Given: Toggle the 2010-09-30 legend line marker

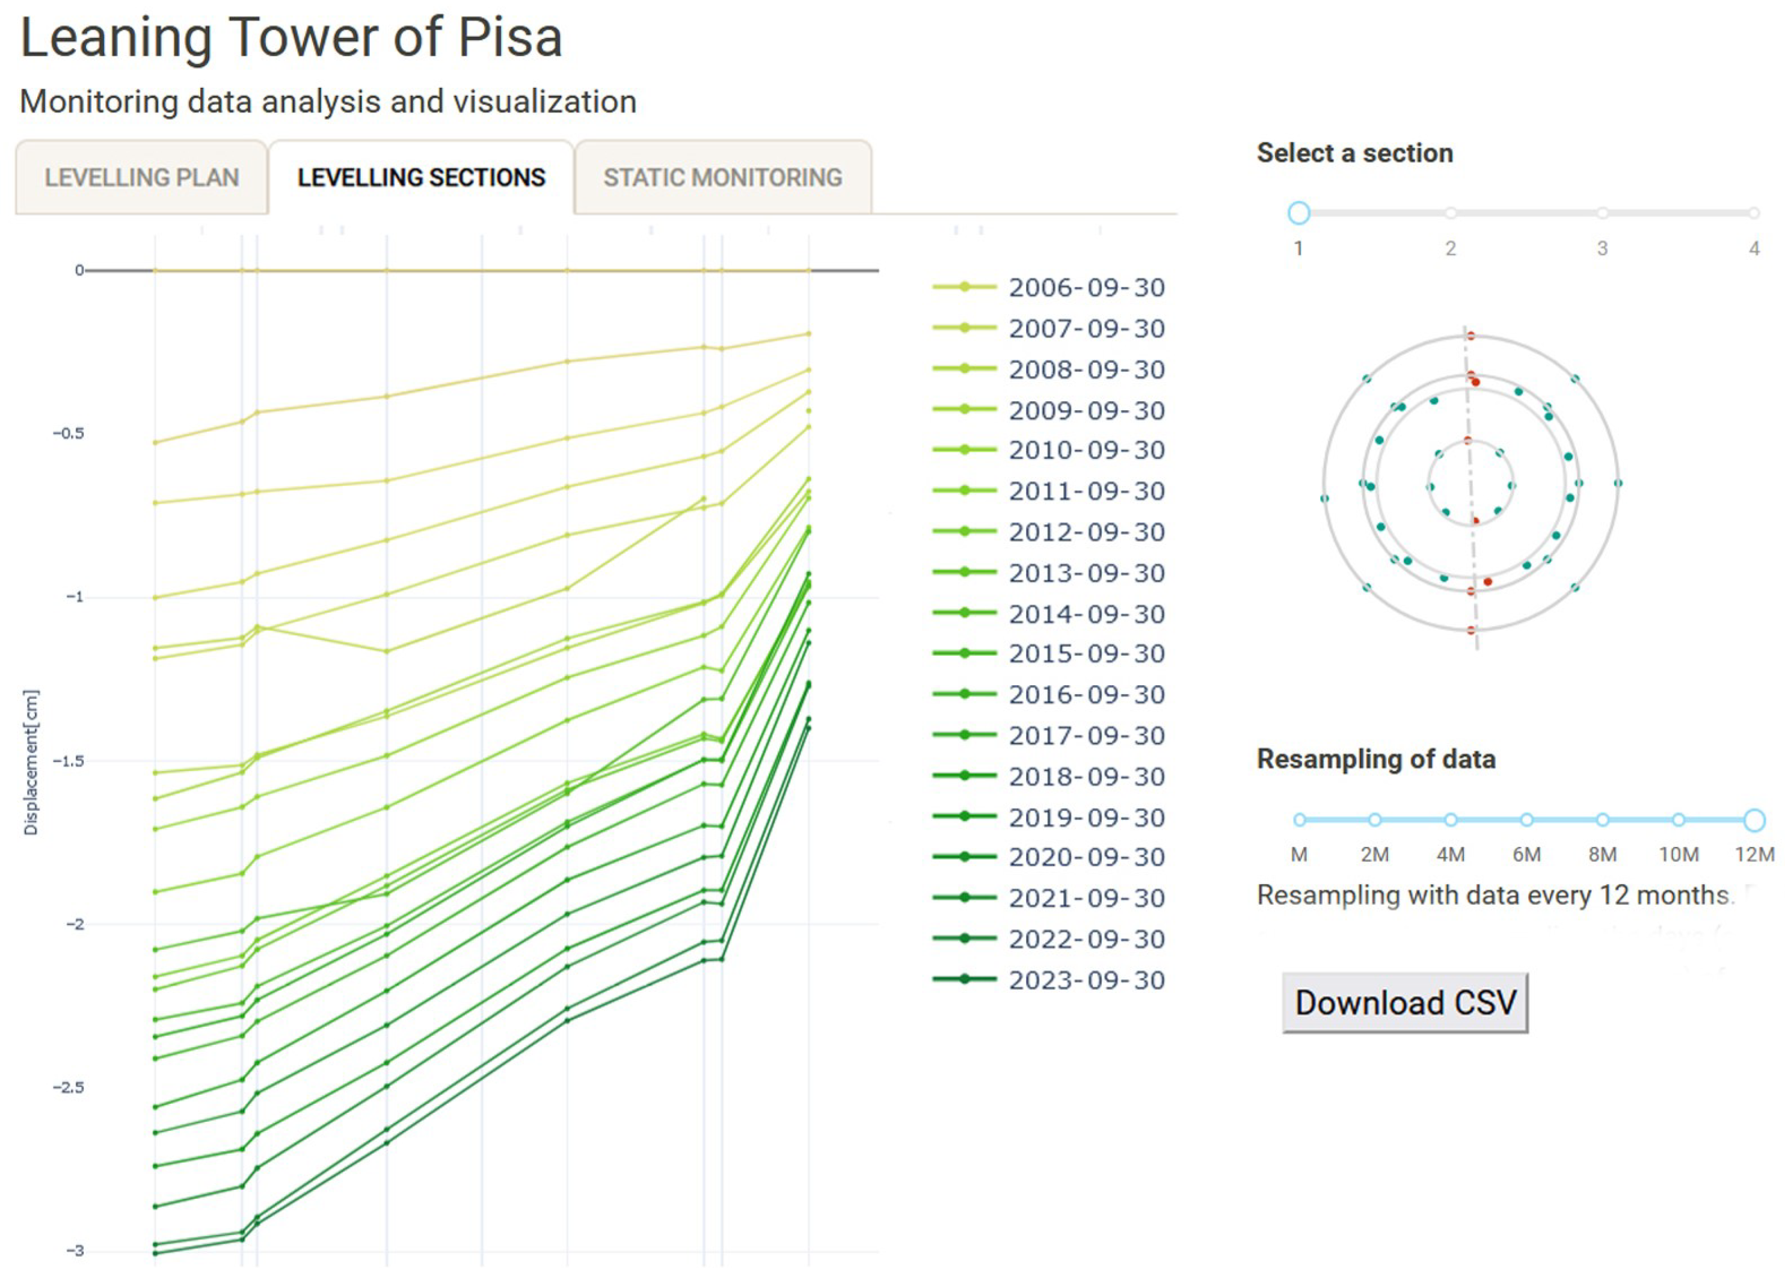Looking at the screenshot, I should (965, 450).
